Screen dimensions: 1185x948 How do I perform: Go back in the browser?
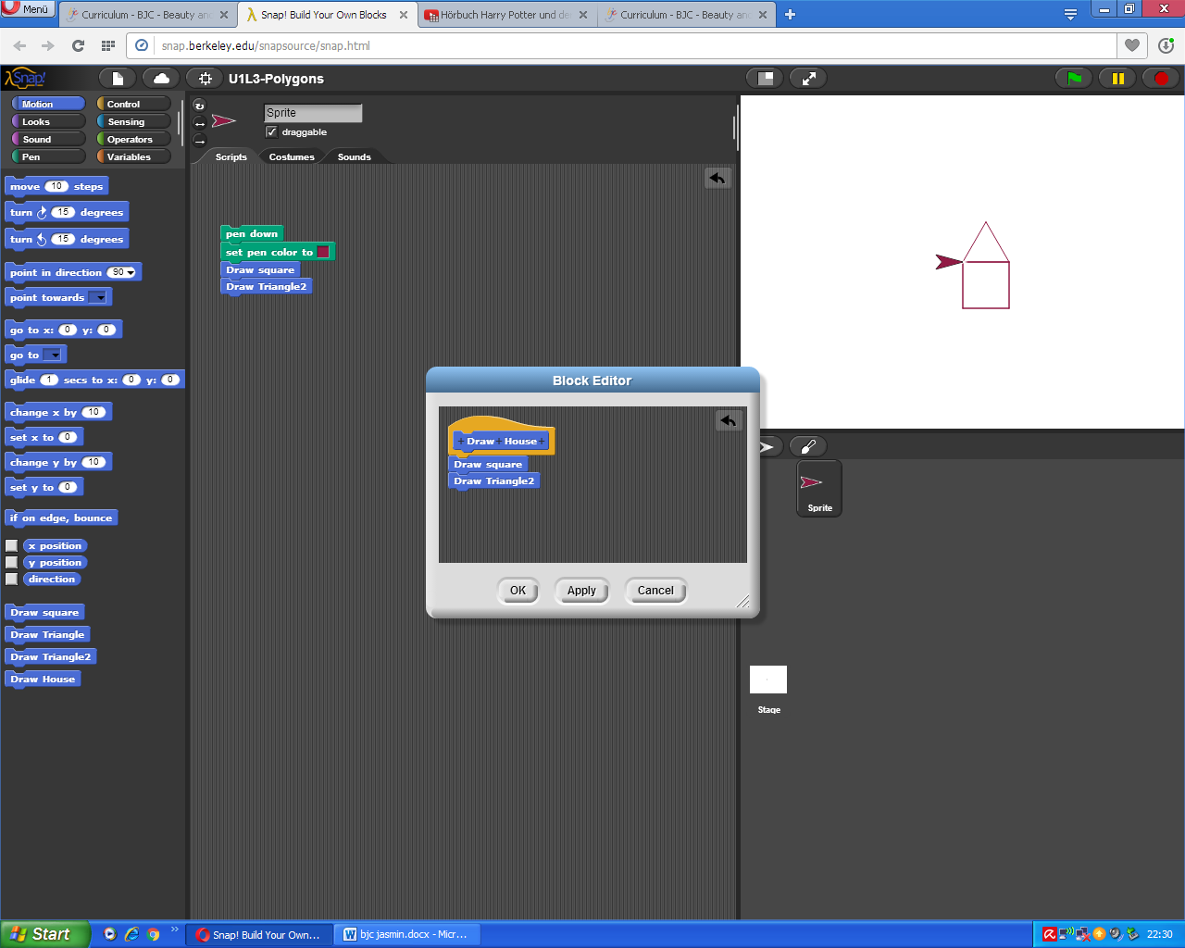pos(19,45)
